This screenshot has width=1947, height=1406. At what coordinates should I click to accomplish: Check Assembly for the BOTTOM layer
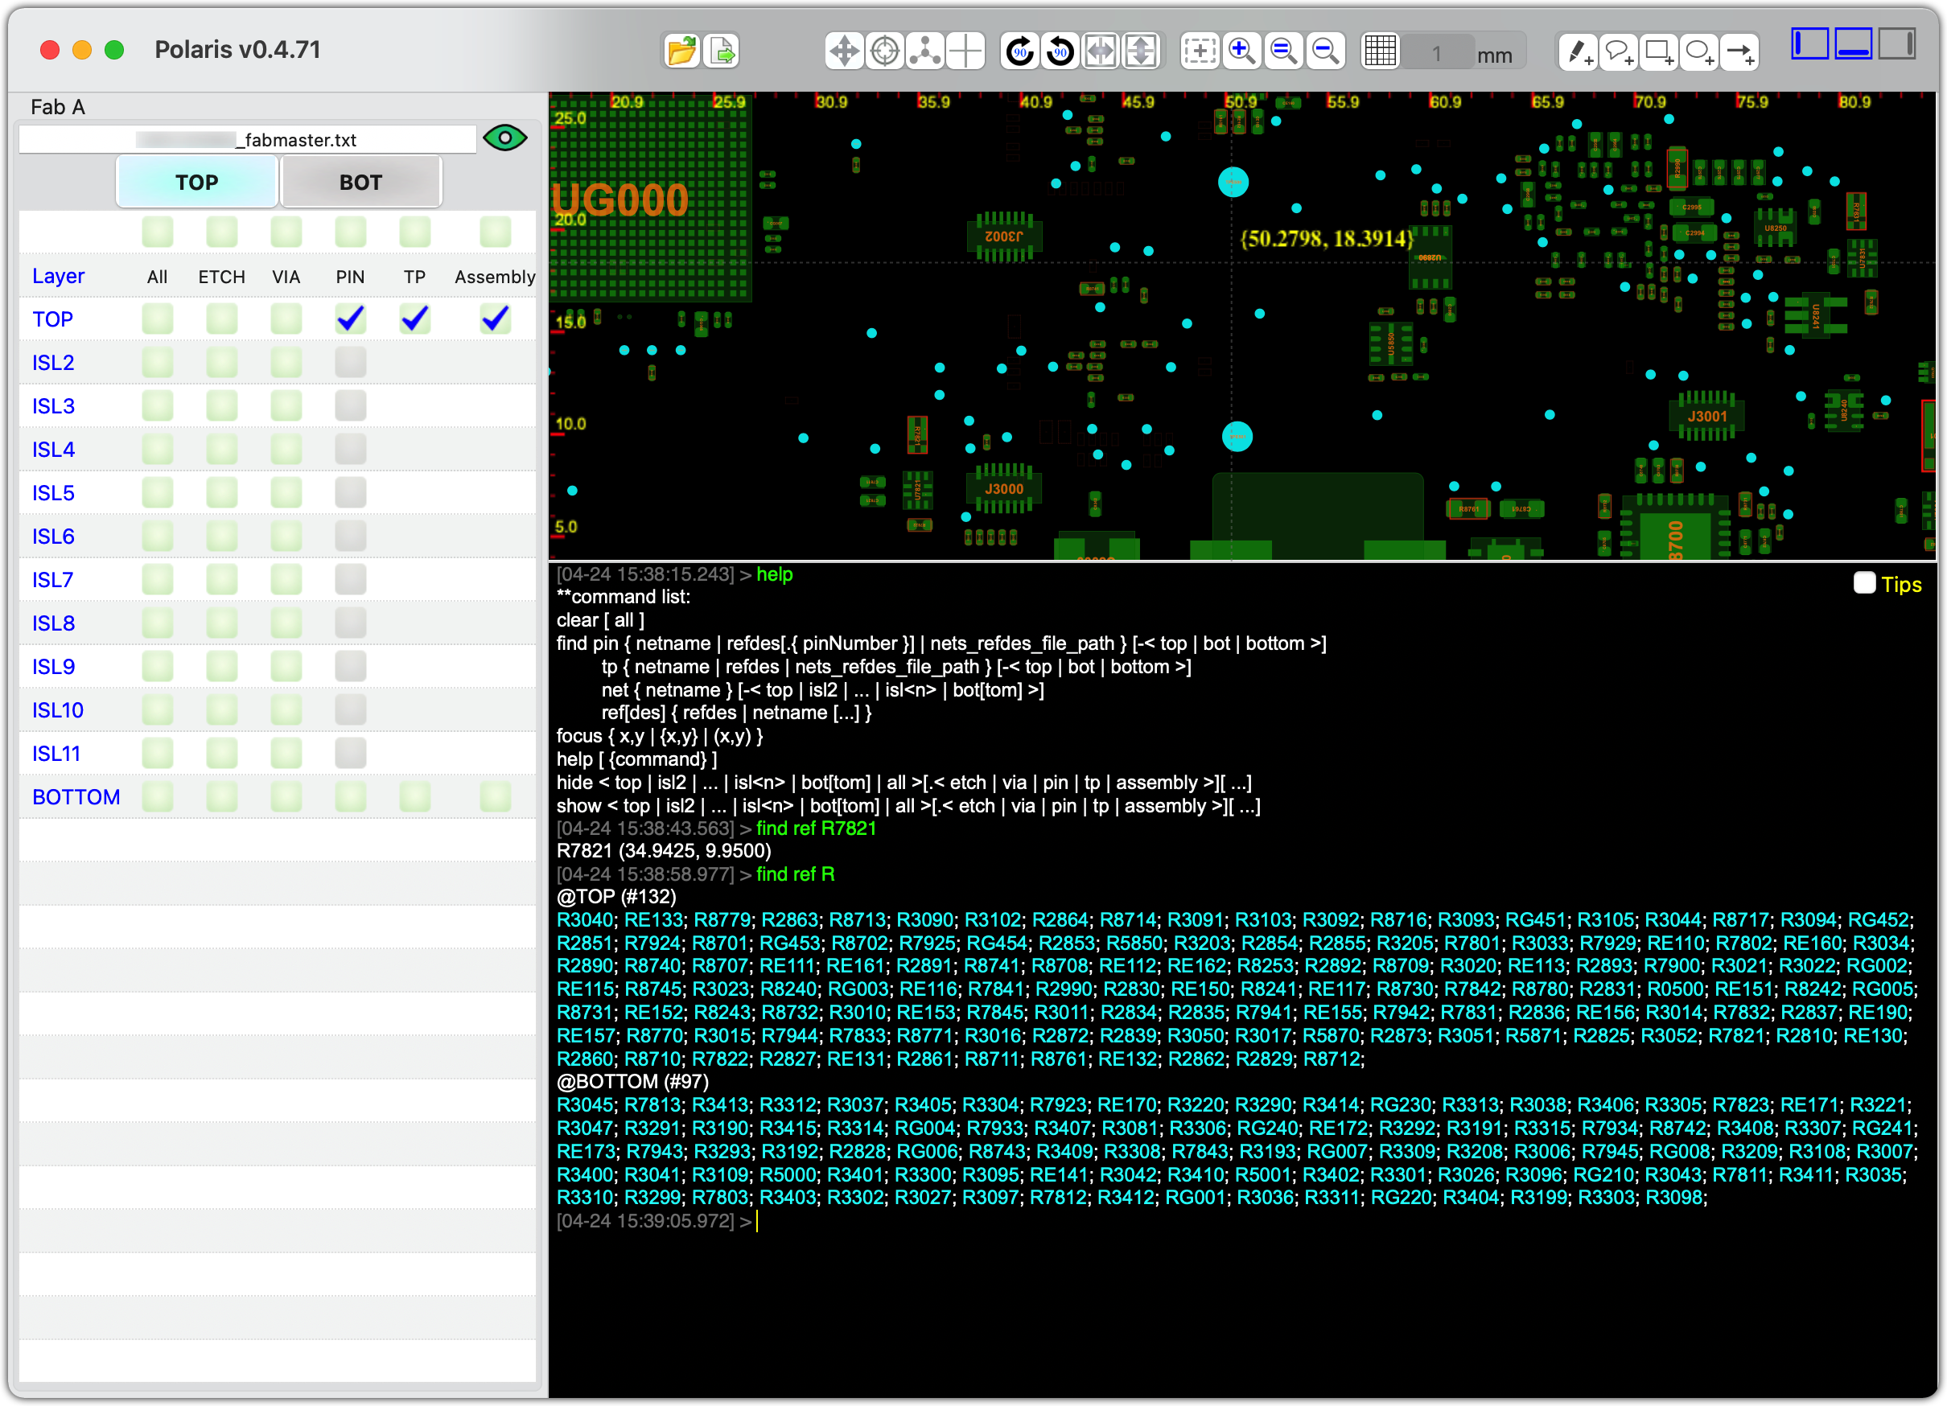pos(496,796)
